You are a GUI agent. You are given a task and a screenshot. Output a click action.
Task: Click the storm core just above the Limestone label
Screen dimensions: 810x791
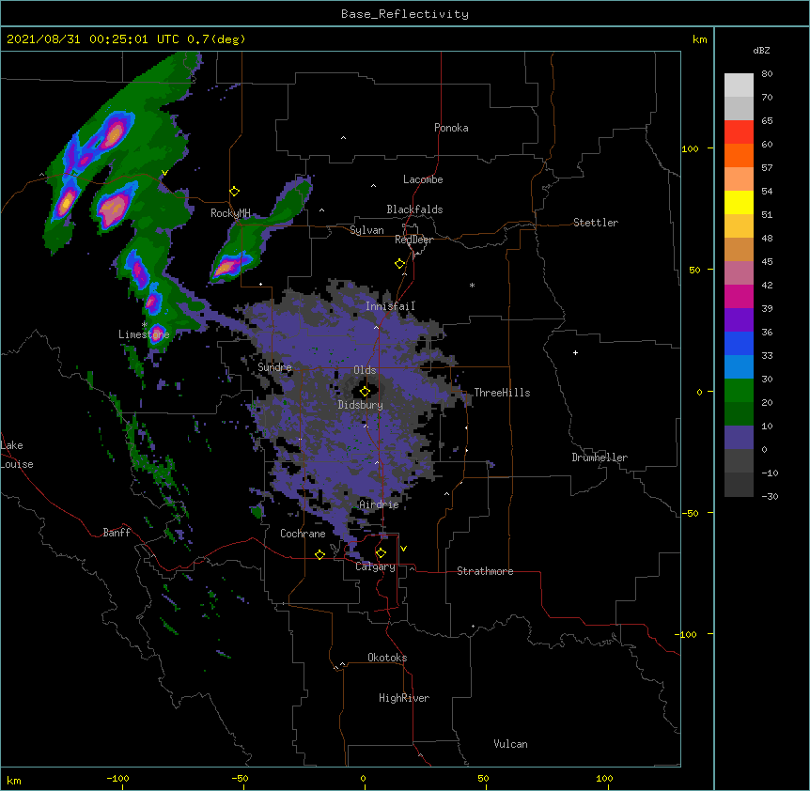[157, 333]
